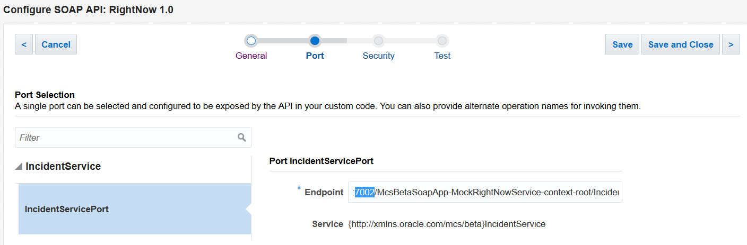
Task: Go to the Security step label
Action: 378,56
